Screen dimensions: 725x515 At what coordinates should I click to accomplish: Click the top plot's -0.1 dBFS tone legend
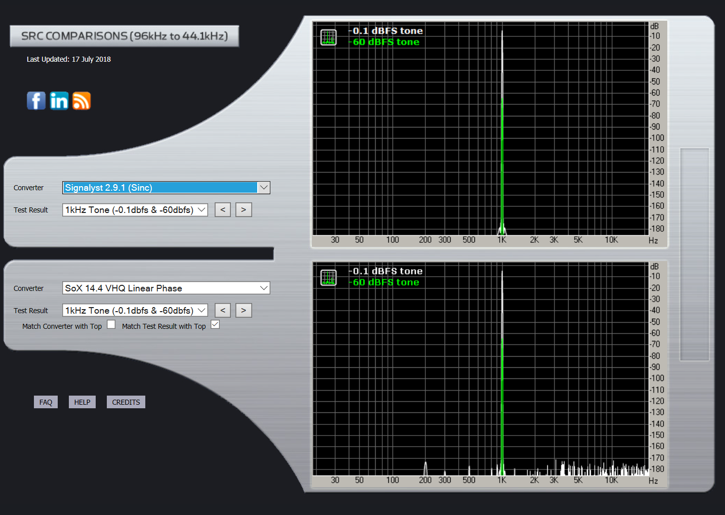click(x=386, y=31)
